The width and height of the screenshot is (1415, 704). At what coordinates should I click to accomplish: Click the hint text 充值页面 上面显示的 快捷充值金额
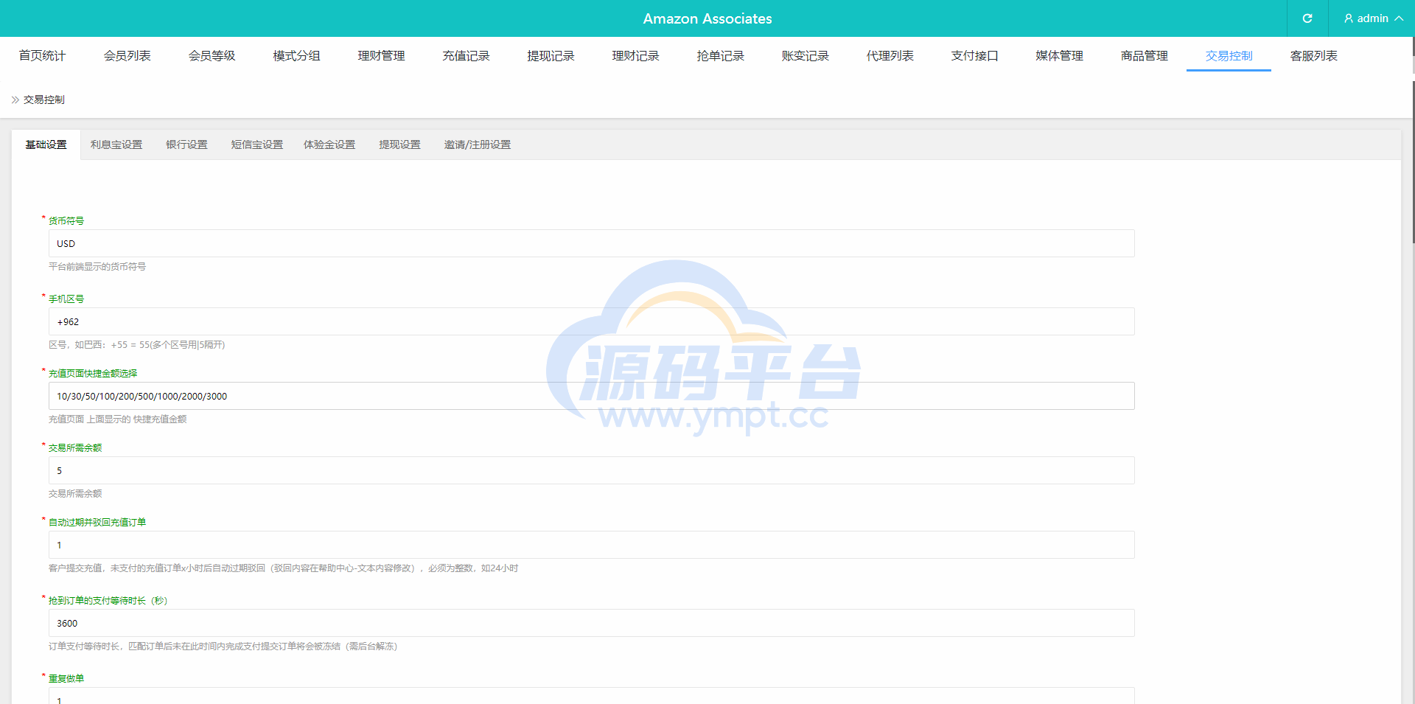[118, 419]
